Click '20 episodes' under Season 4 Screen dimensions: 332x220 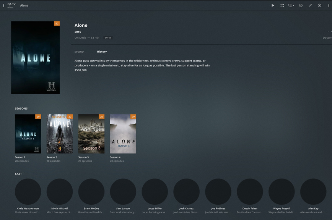click(117, 161)
